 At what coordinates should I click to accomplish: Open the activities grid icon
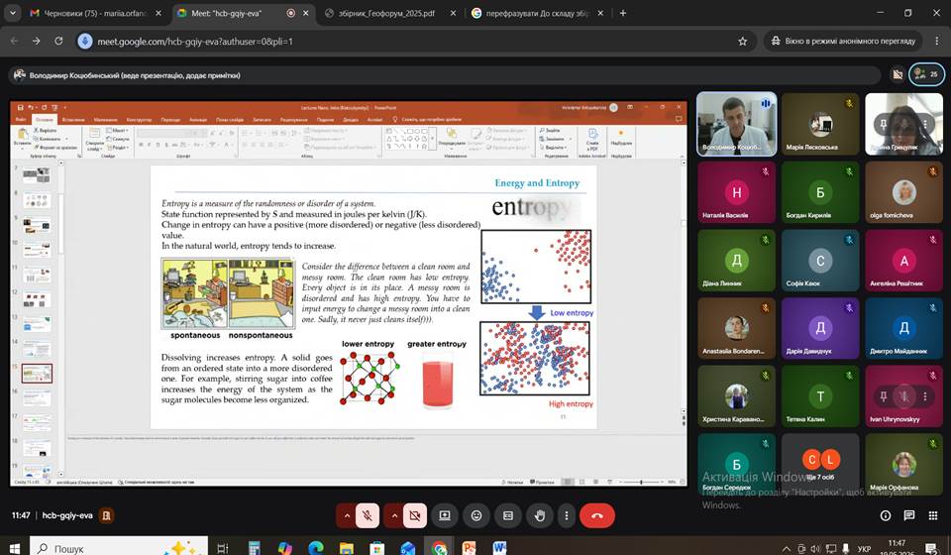(933, 515)
